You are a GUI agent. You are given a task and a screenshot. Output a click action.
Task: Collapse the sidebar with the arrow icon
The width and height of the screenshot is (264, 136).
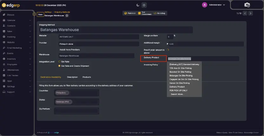(34, 14)
